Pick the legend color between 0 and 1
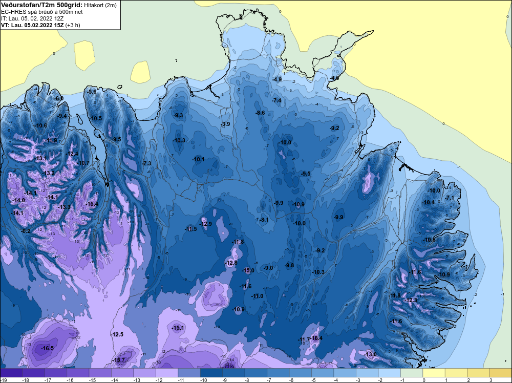Viewport: 512px width, 383px height. pyautogui.click(x=434, y=373)
